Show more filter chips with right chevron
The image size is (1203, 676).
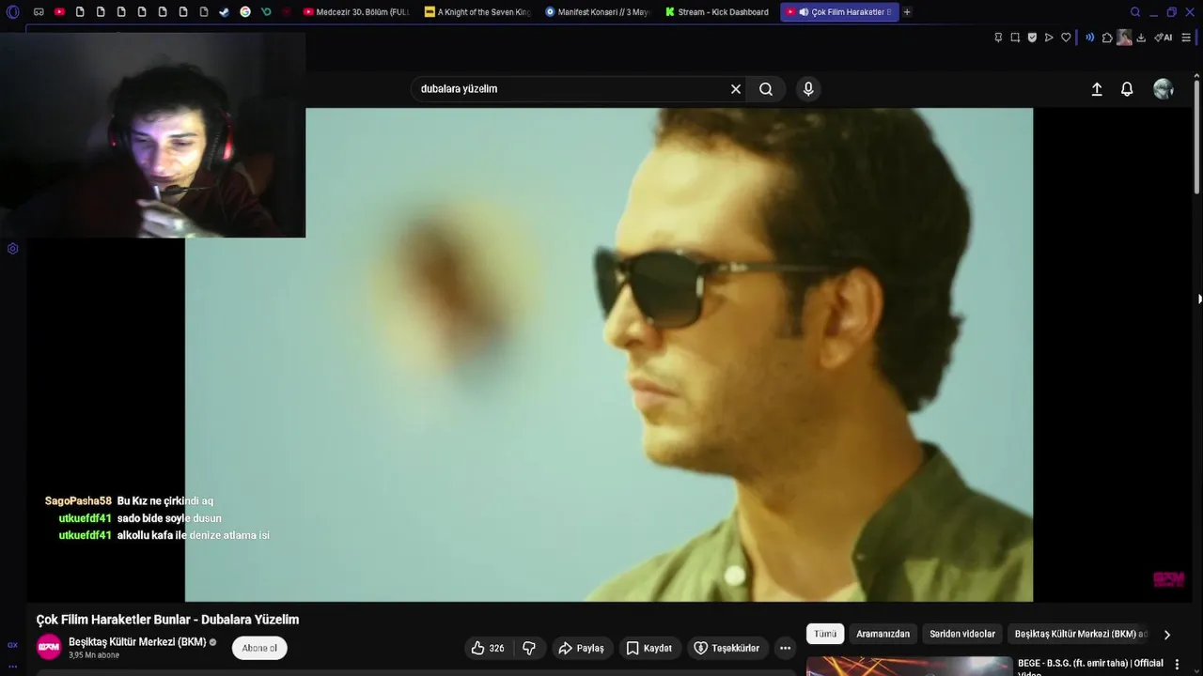[1167, 635]
